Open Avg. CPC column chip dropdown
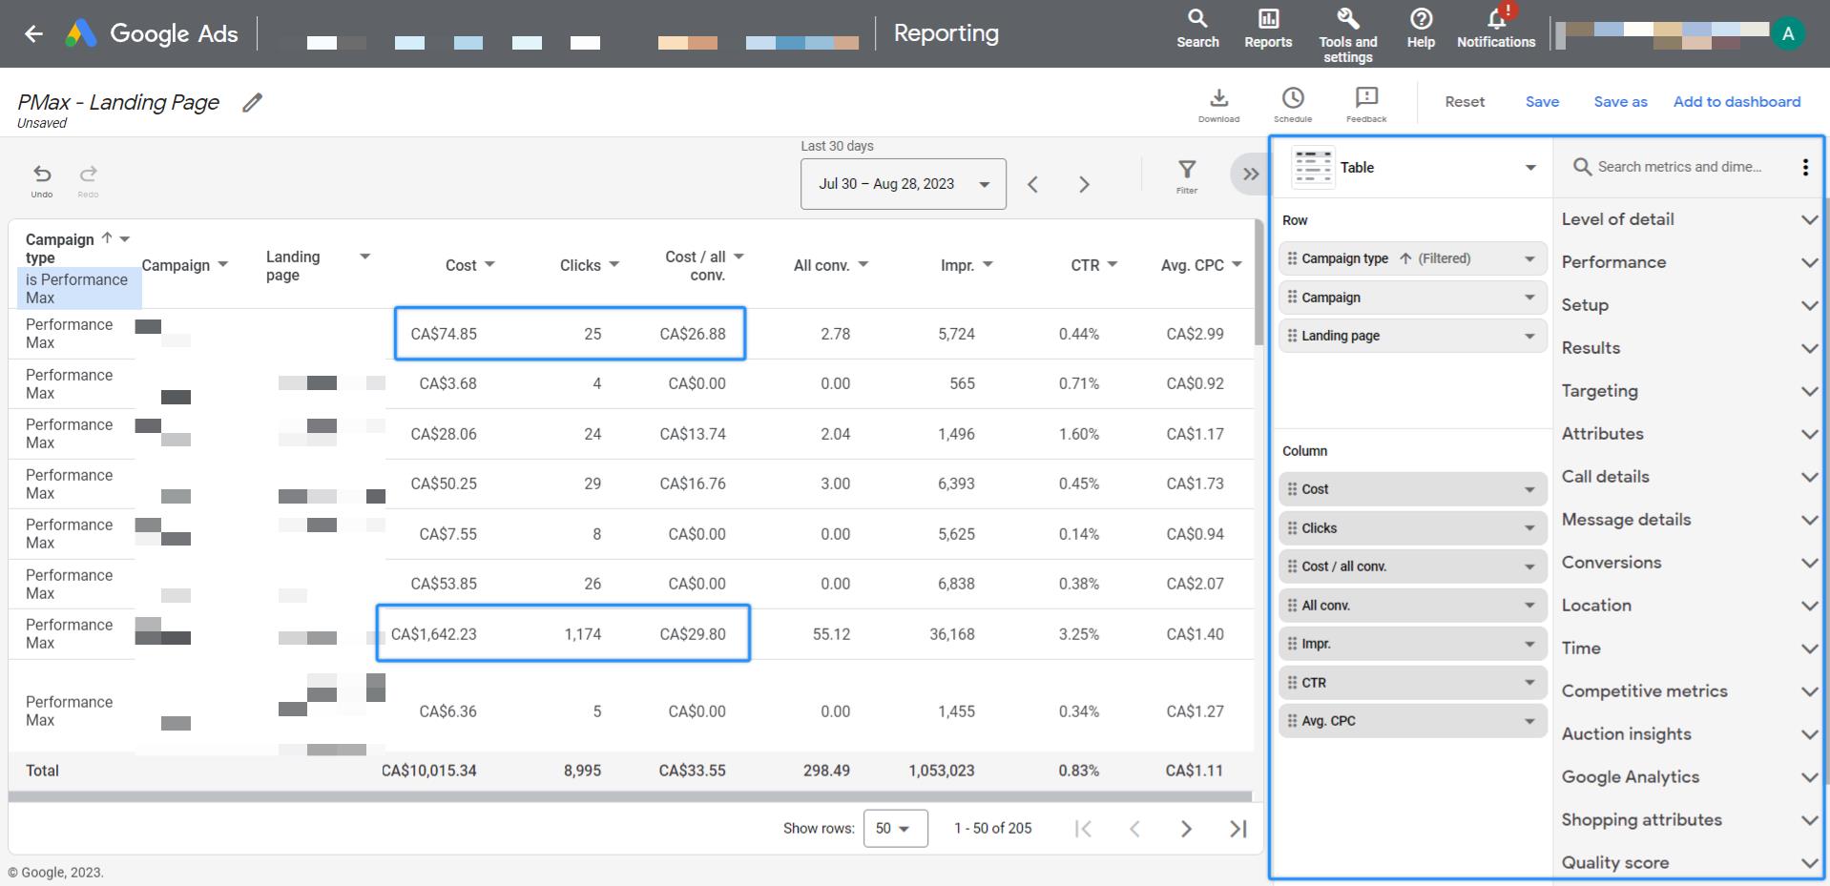The width and height of the screenshot is (1830, 886). (1529, 721)
